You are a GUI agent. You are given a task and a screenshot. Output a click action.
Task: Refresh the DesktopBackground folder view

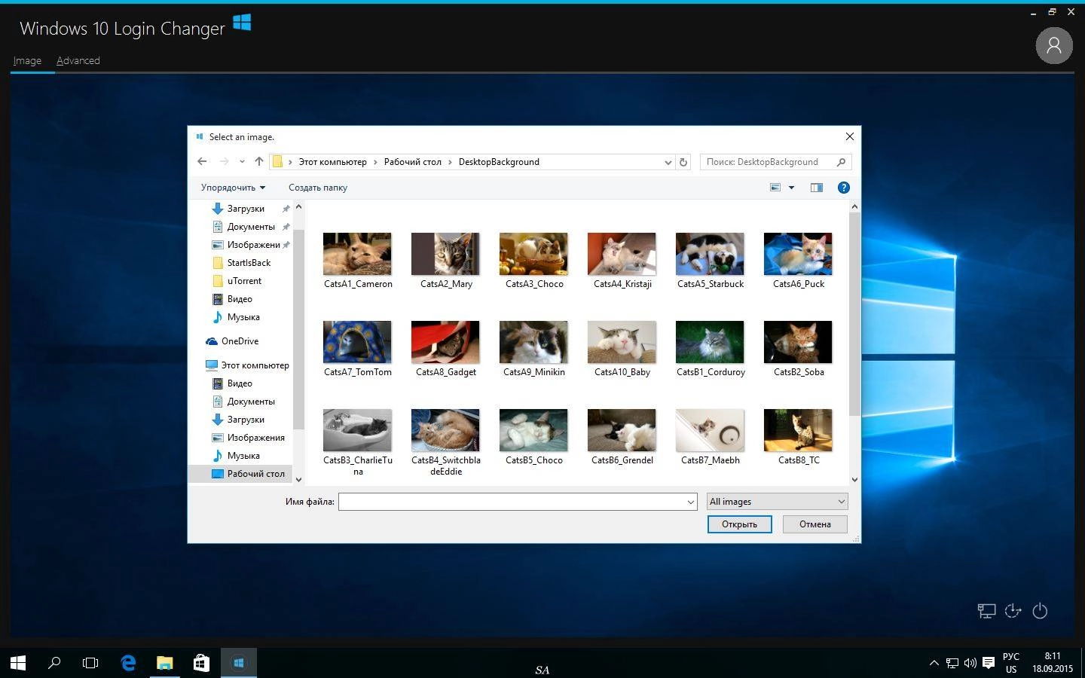click(x=683, y=162)
